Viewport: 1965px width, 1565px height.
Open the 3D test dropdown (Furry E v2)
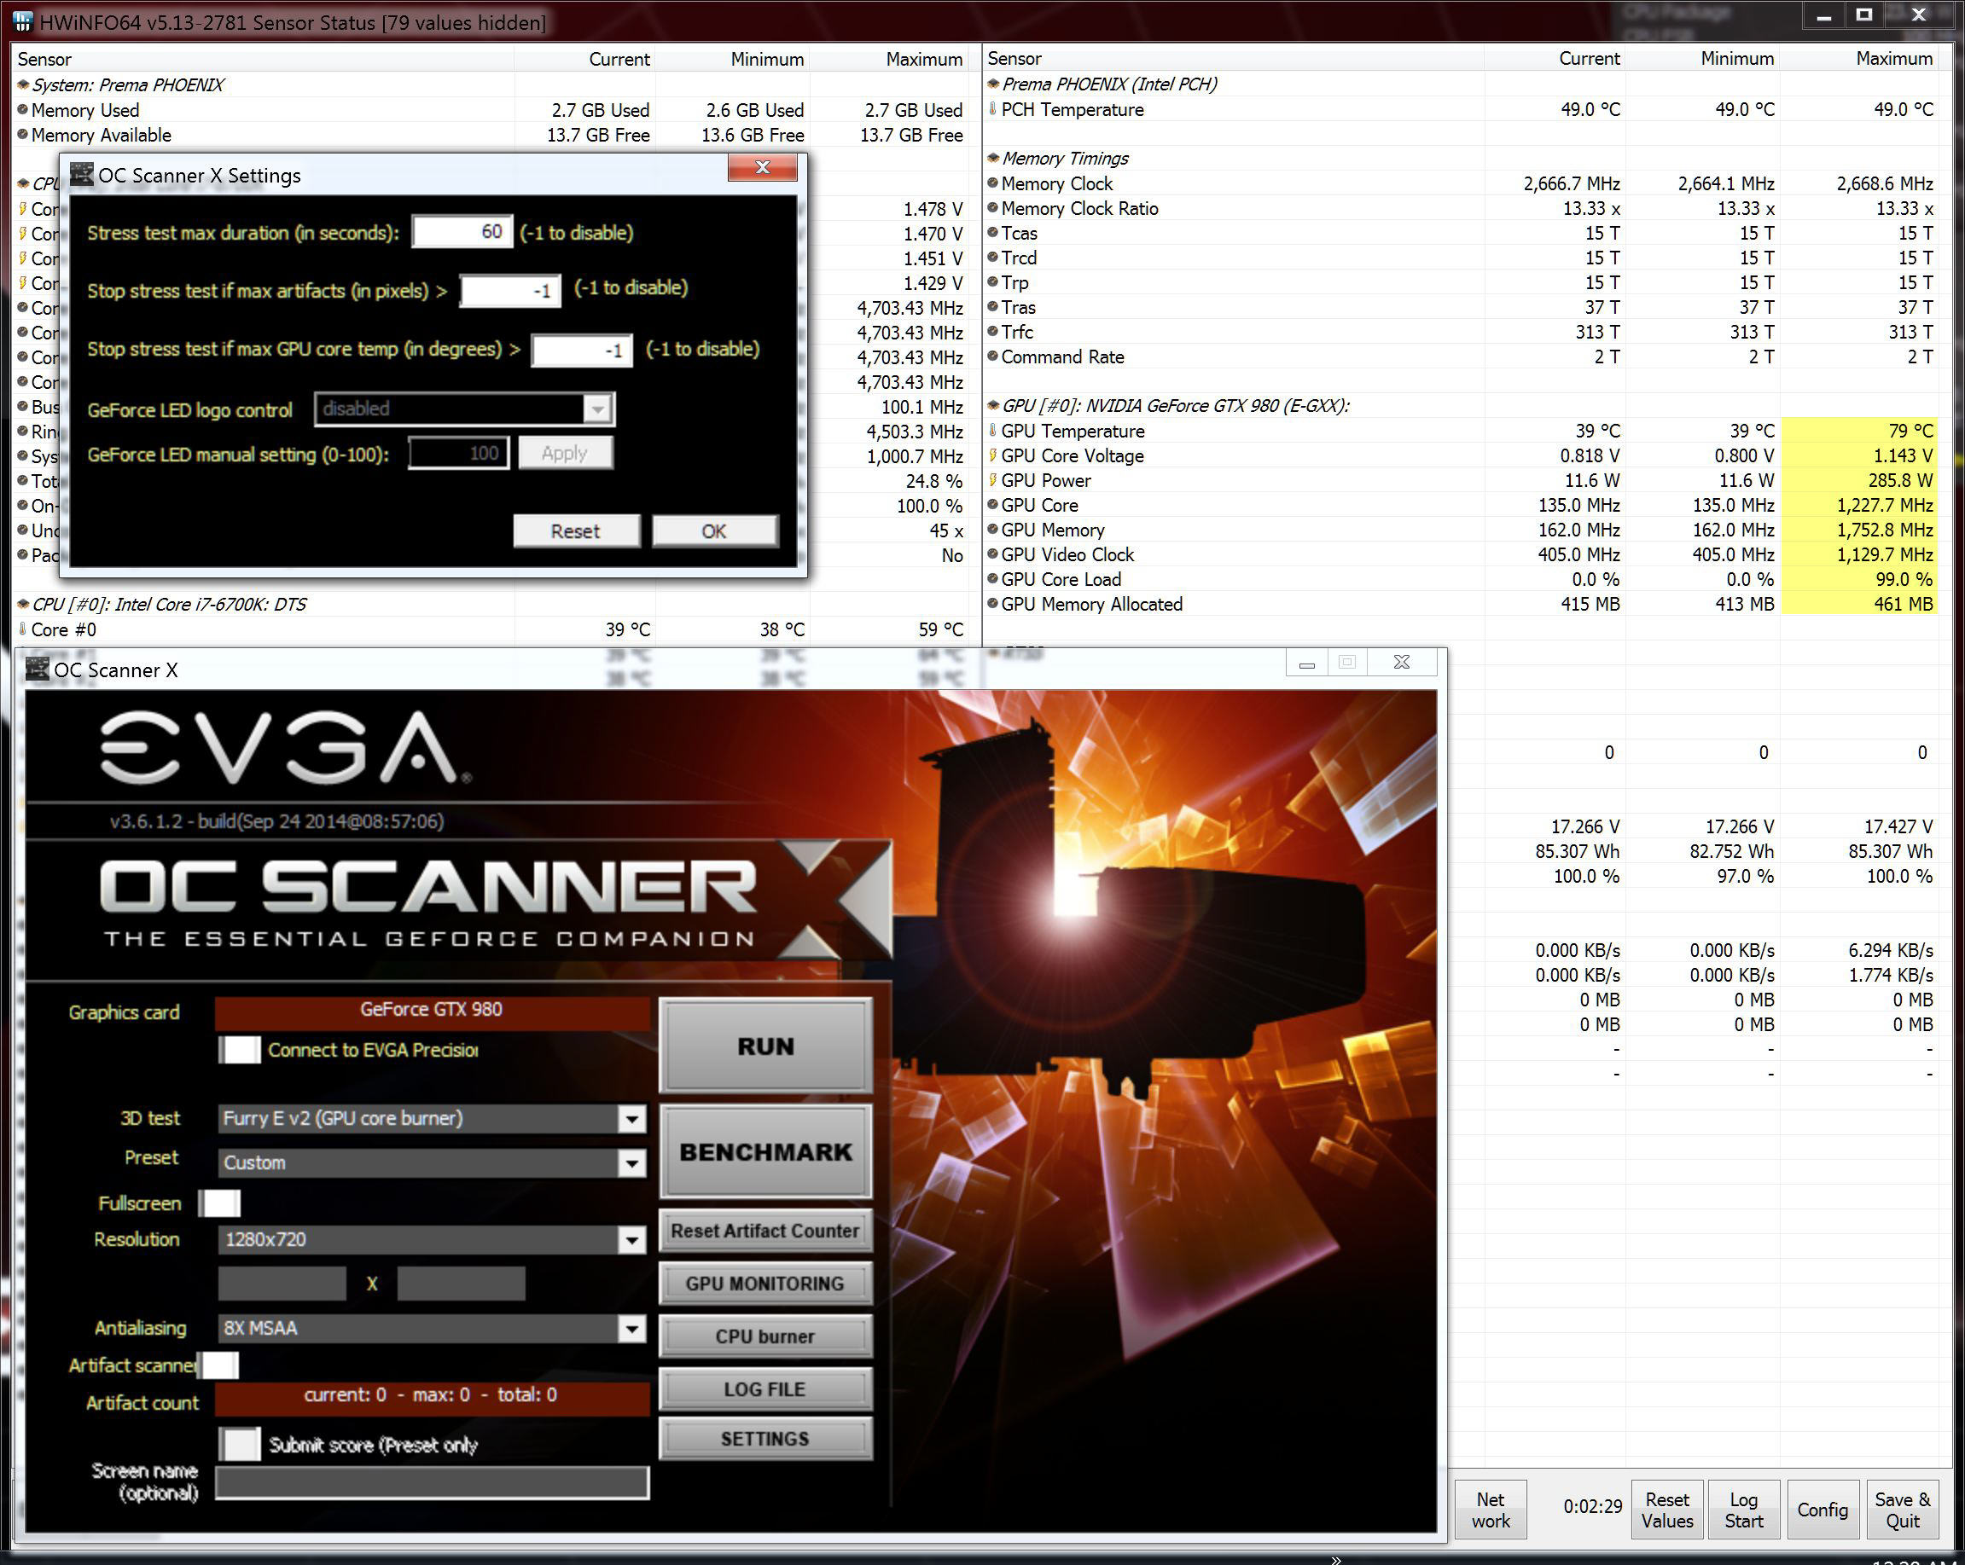[x=631, y=1119]
